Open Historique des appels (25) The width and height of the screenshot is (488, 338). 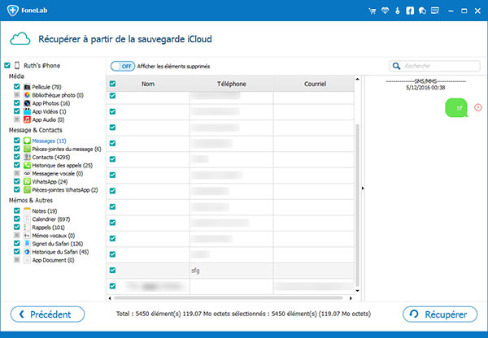63,166
